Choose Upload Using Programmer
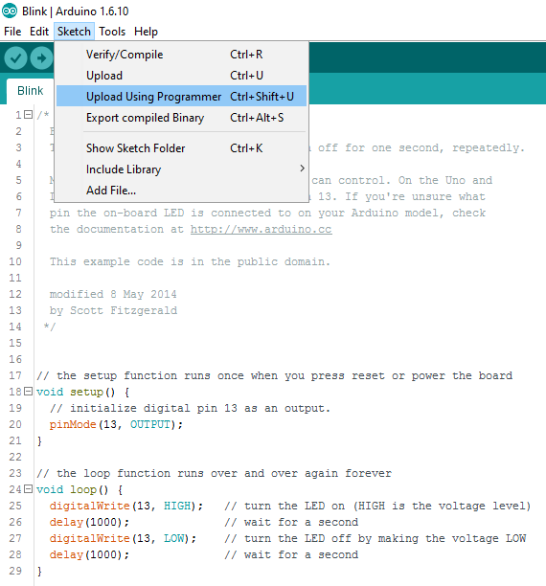 click(181, 97)
